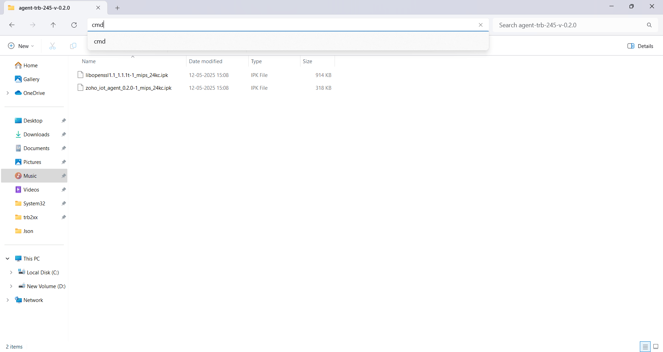Image resolution: width=663 pixels, height=352 pixels.
Task: Click the 914 KB size cell
Action: [323, 75]
